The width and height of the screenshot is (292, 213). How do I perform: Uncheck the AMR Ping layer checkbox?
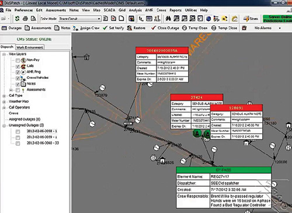[x=18, y=72]
